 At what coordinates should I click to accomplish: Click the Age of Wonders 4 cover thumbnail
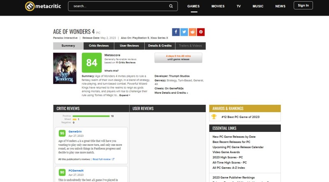(x=65, y=68)
